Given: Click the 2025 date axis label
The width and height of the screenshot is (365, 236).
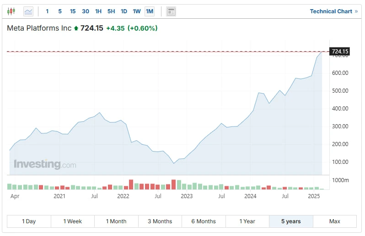Looking at the screenshot, I should pyautogui.click(x=314, y=196).
